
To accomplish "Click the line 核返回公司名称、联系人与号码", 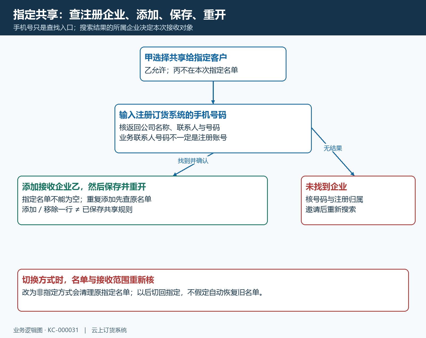I will tap(170, 127).
